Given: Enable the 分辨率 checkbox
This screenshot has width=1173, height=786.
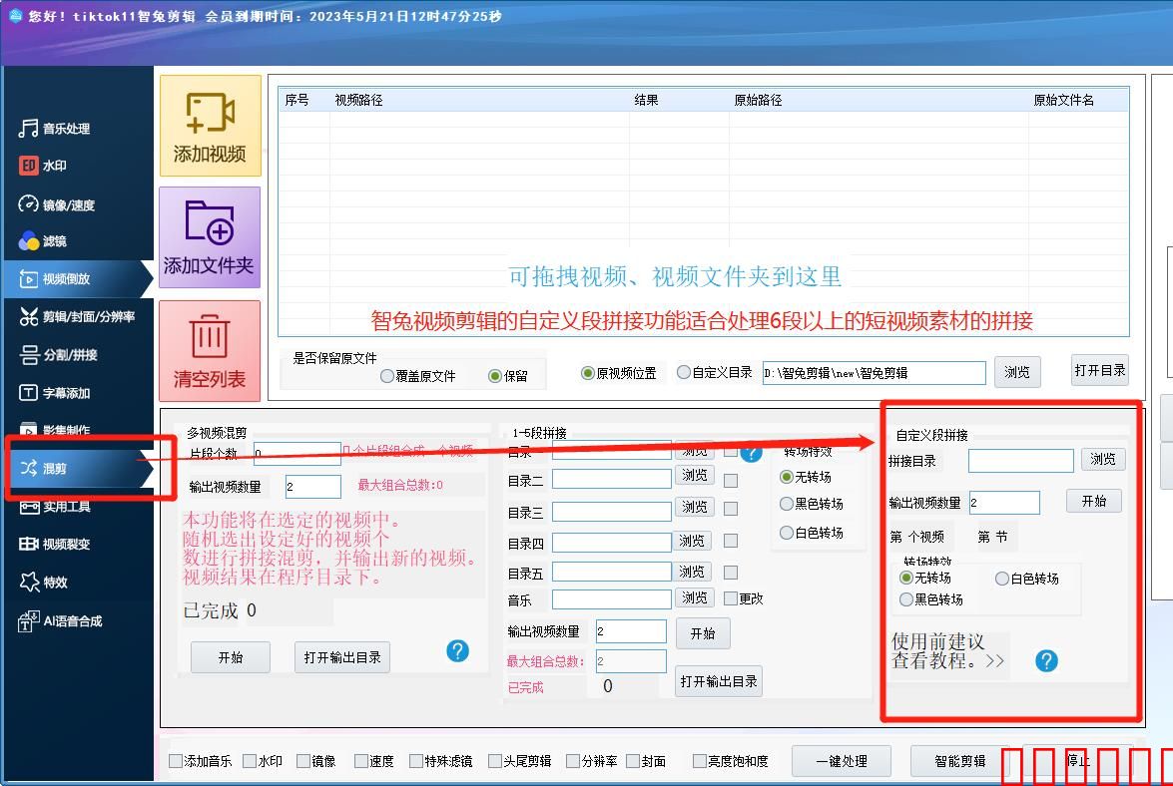Looking at the screenshot, I should (x=592, y=761).
